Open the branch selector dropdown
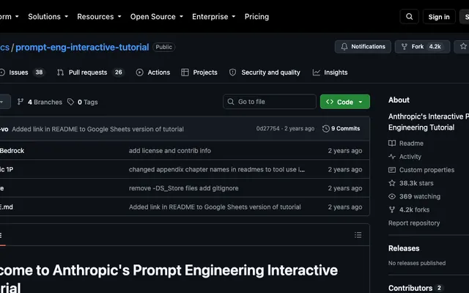The width and height of the screenshot is (469, 293). pyautogui.click(x=5, y=102)
